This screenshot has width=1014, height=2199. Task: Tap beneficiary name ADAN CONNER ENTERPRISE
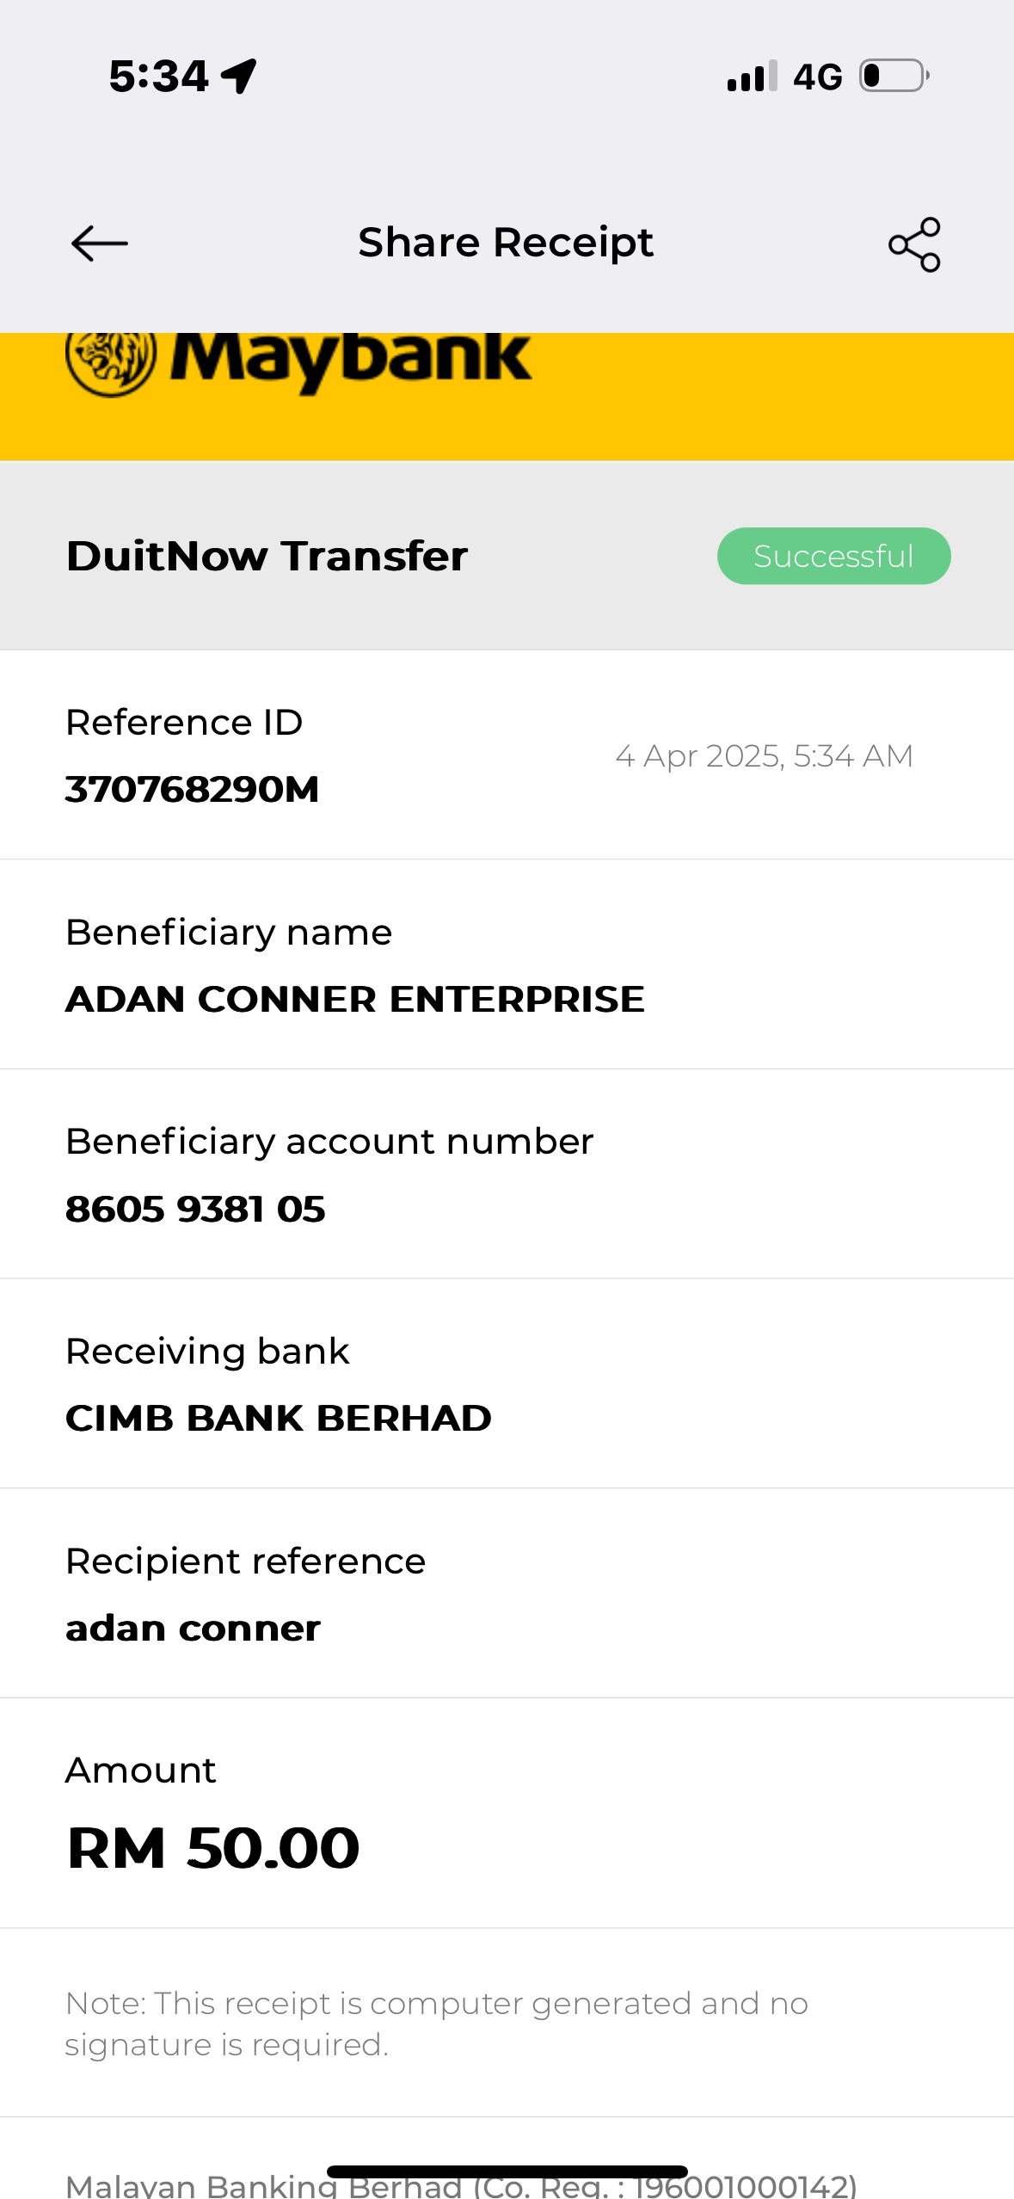click(354, 999)
